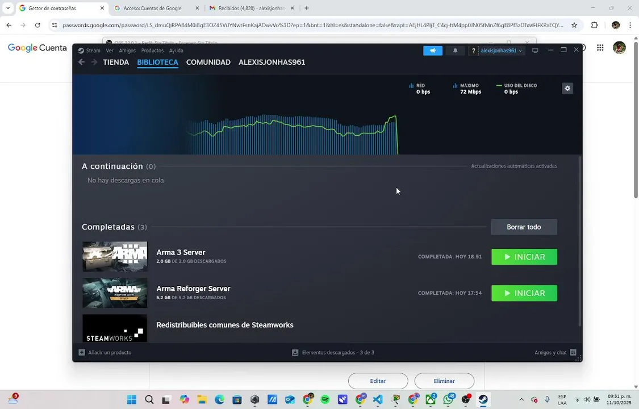Screen dimensions: 639x409
Task: Open Xbox app from the taskbar
Action: pyautogui.click(x=431, y=399)
